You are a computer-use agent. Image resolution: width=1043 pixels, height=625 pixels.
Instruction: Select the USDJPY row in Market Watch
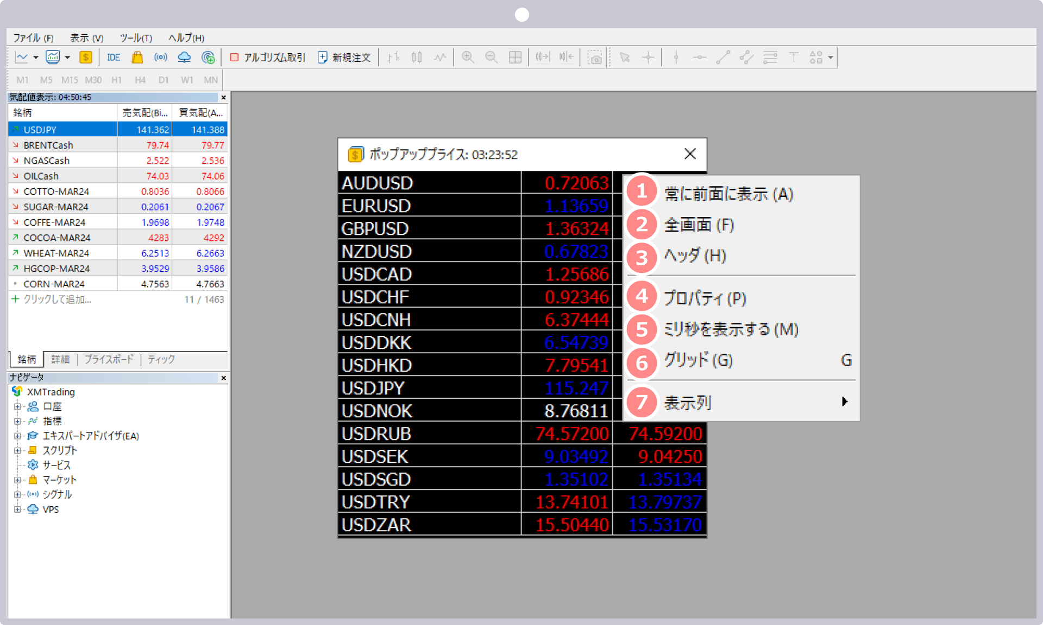coord(118,130)
